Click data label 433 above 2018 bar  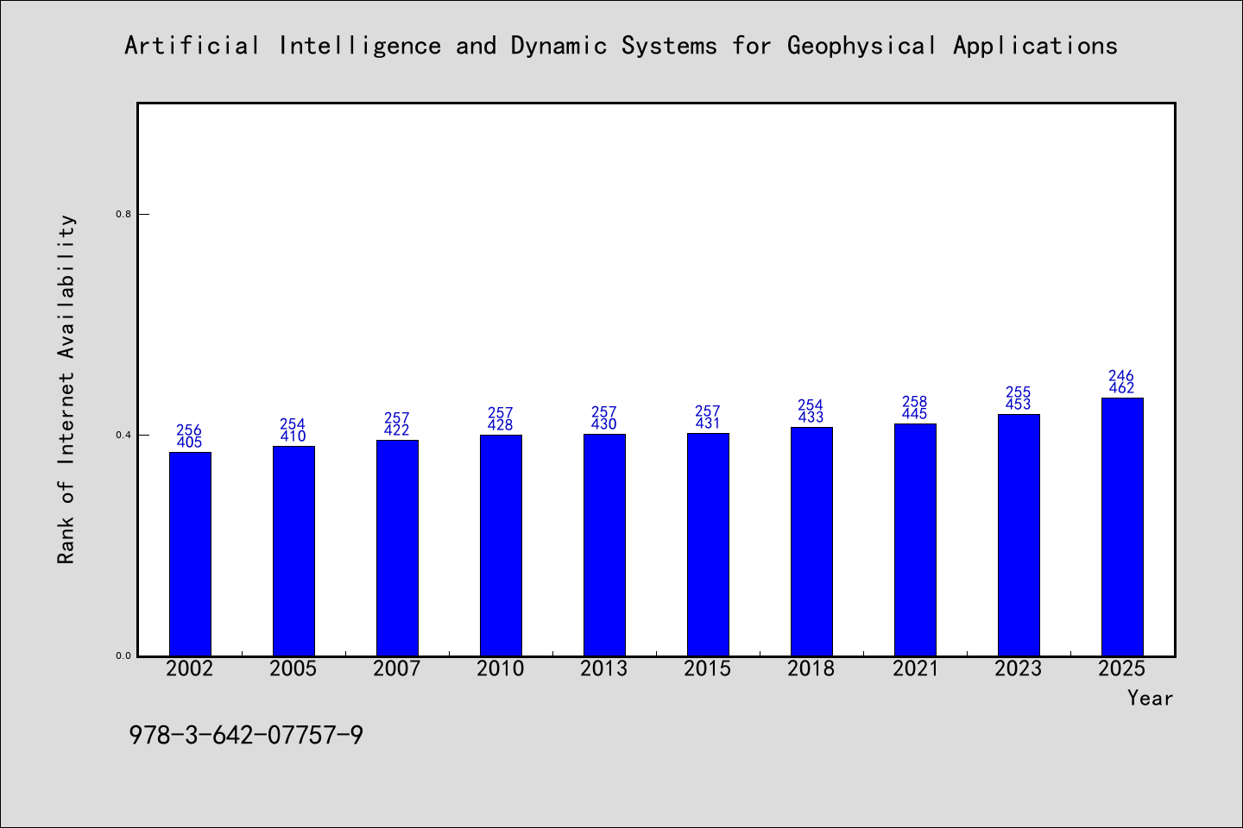(811, 417)
